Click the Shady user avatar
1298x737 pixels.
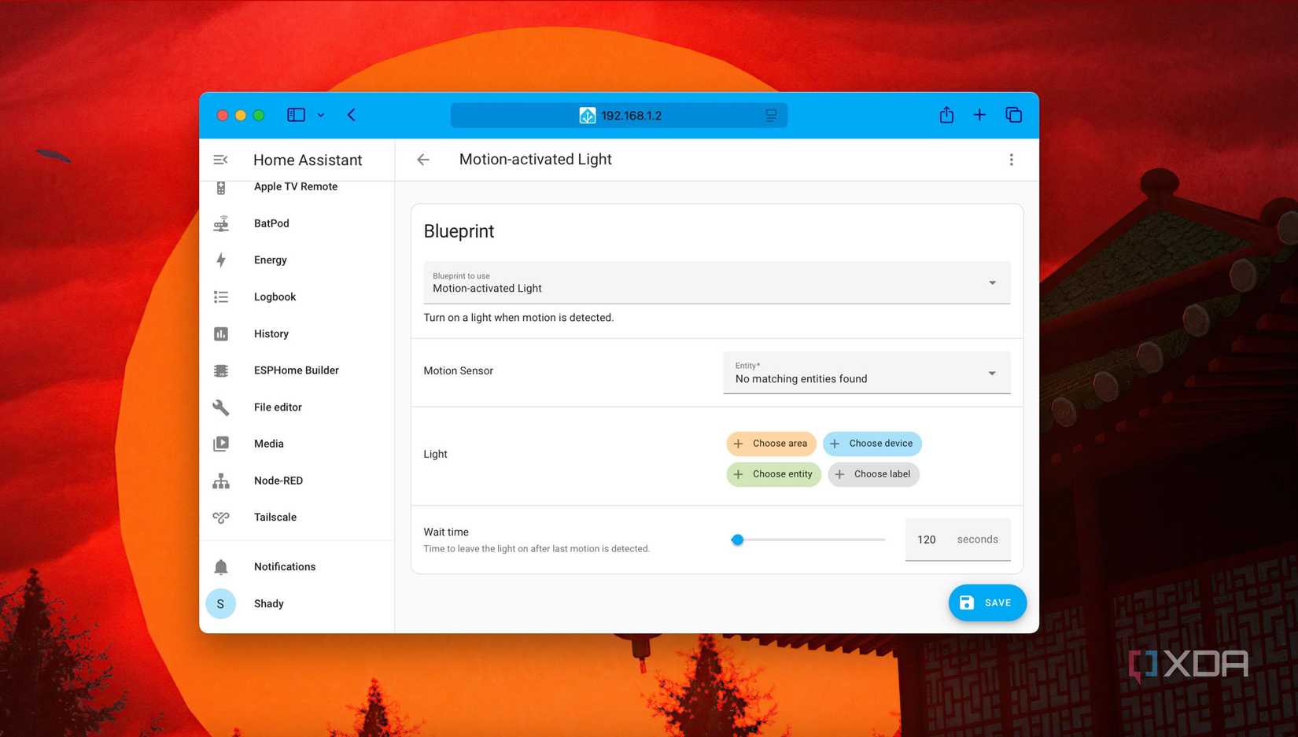coord(221,604)
